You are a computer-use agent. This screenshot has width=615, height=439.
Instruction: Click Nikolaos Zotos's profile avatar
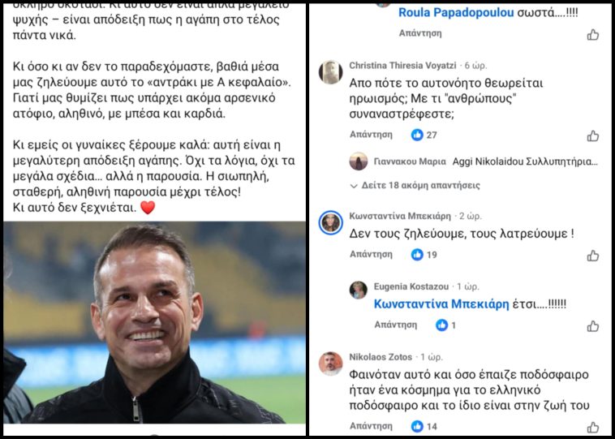coord(330,364)
